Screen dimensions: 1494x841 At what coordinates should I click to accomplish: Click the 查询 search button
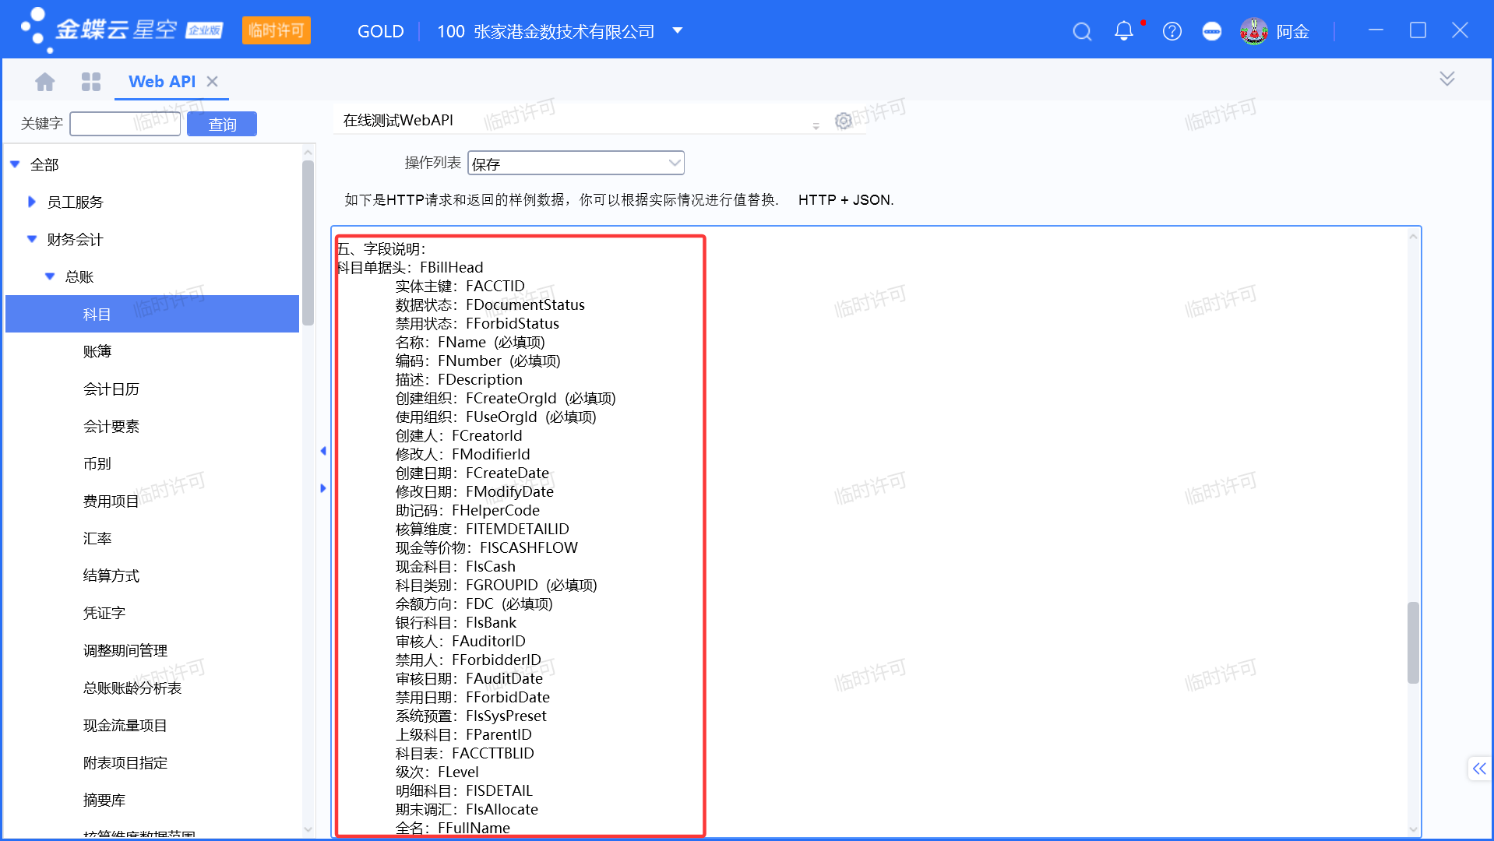(x=222, y=124)
